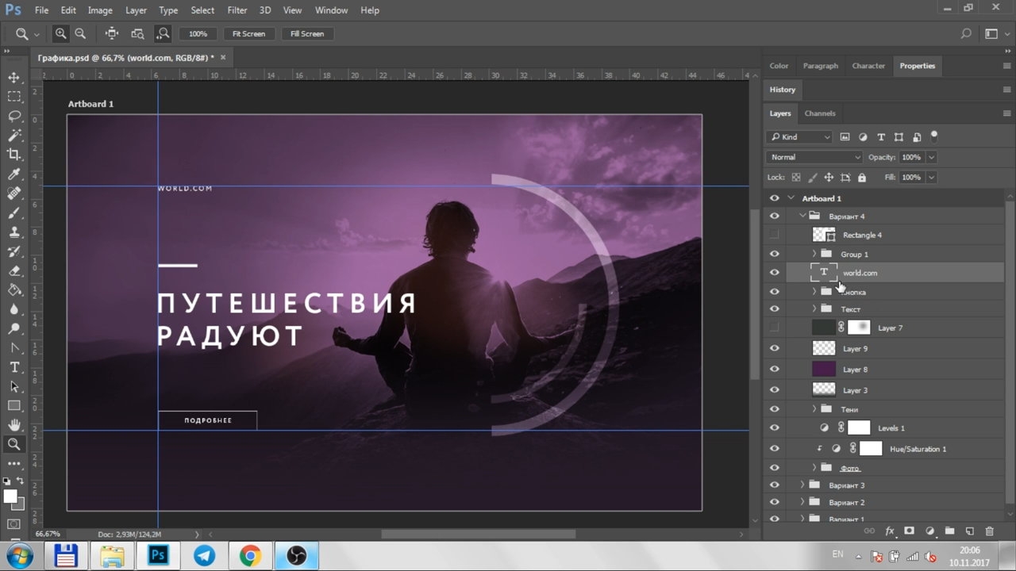Image resolution: width=1016 pixels, height=571 pixels.
Task: Filter layers by adjustment layer icon
Action: [x=863, y=137]
